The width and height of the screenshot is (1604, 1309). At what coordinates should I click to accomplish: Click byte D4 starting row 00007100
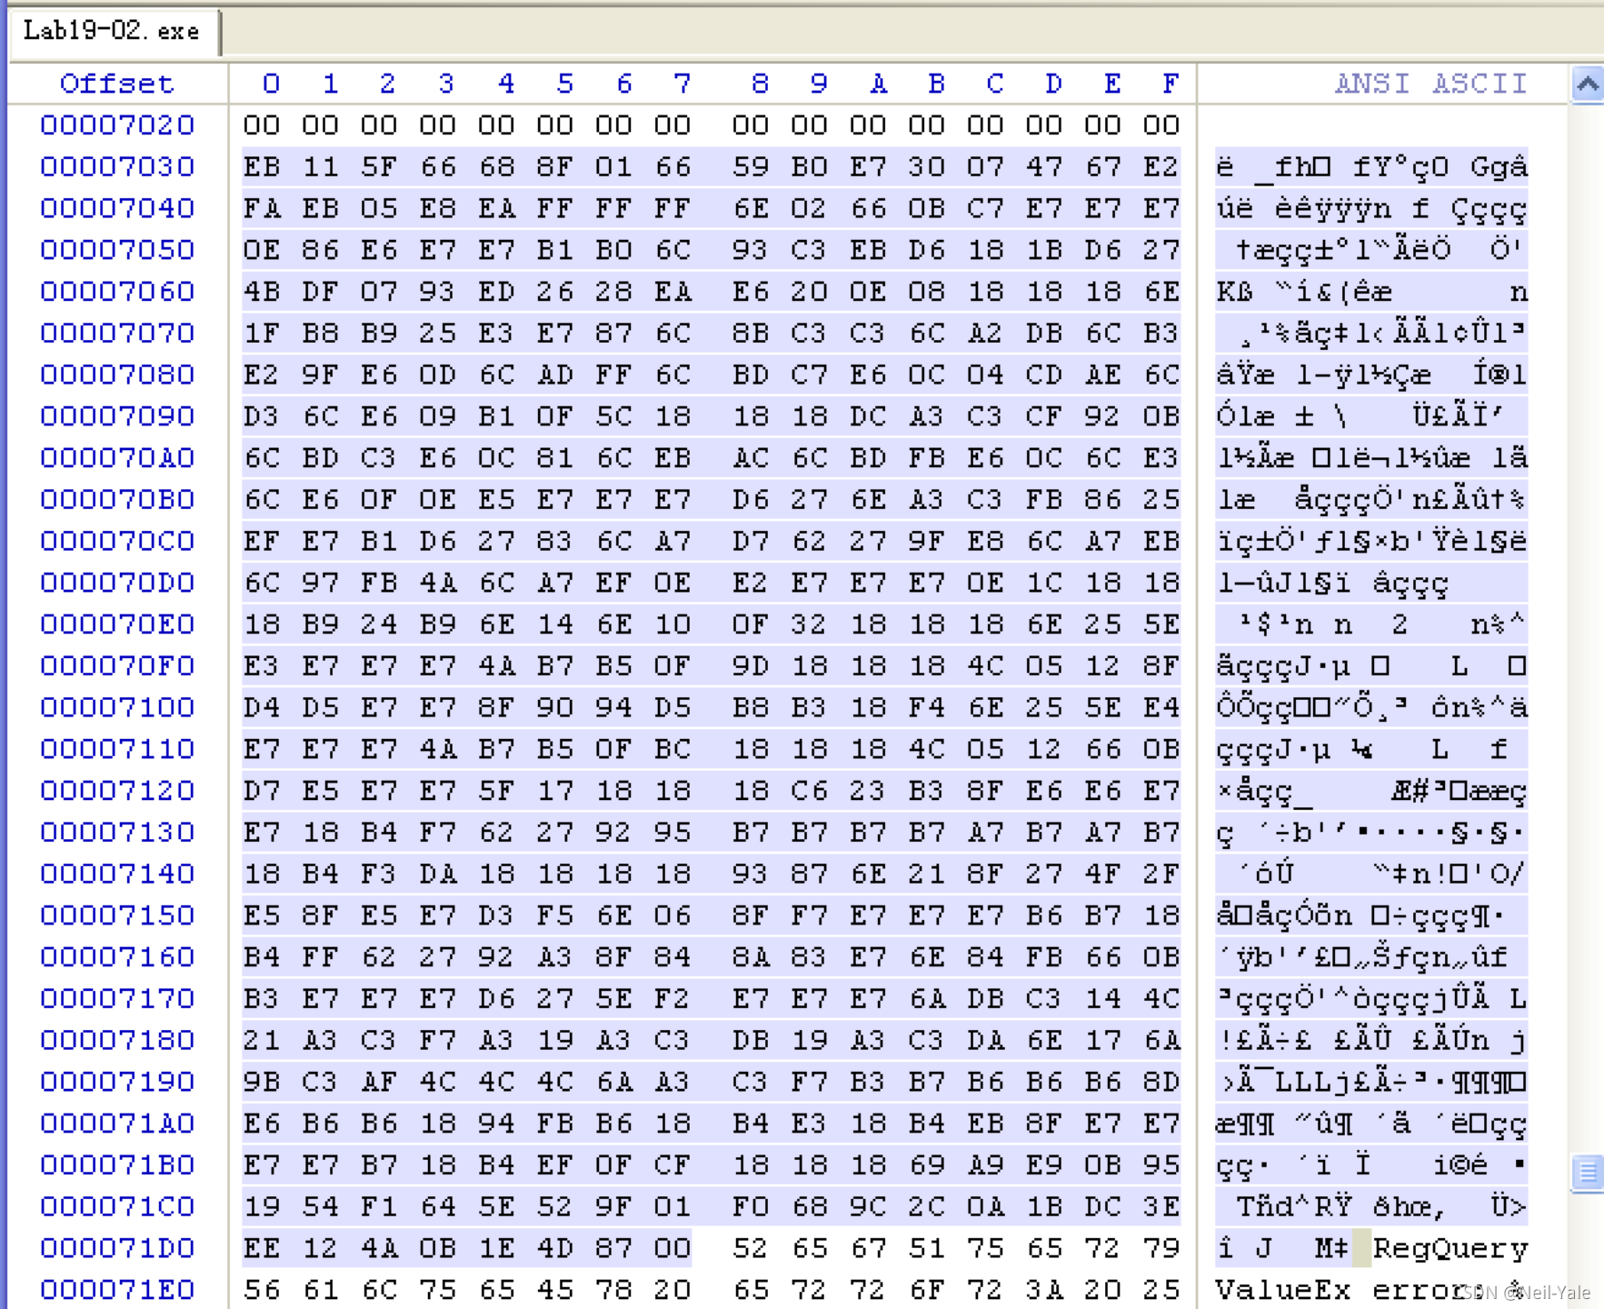point(262,707)
